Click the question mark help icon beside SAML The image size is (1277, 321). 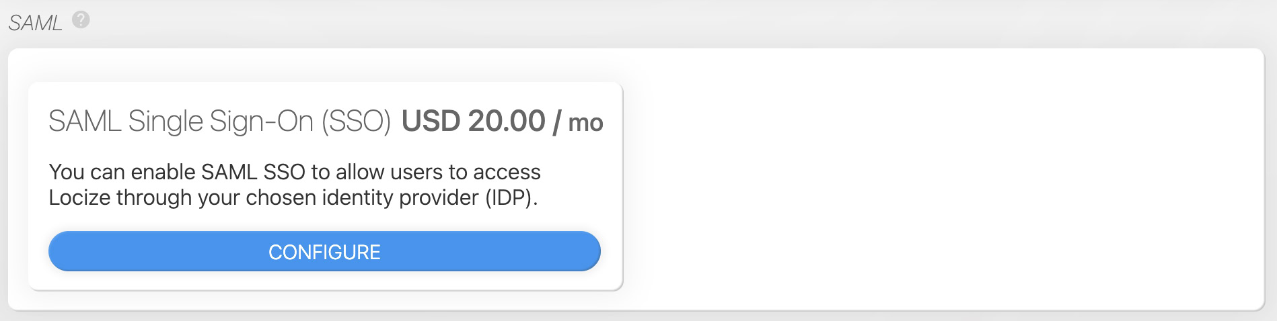click(81, 20)
